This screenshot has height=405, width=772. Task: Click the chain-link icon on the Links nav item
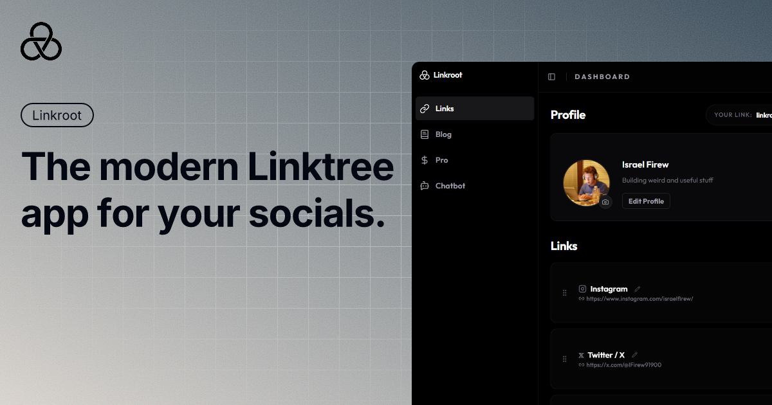tap(425, 108)
